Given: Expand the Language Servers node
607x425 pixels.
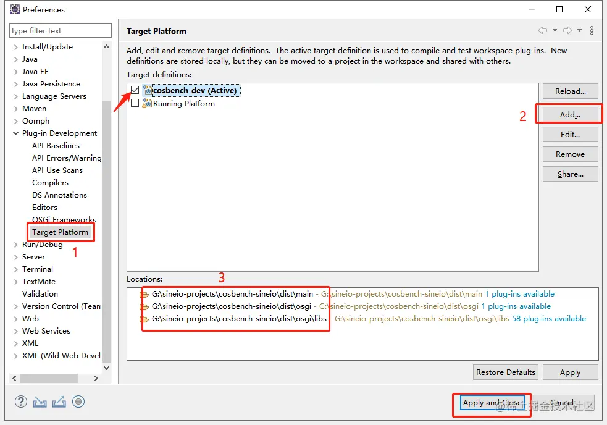Looking at the screenshot, I should point(16,96).
